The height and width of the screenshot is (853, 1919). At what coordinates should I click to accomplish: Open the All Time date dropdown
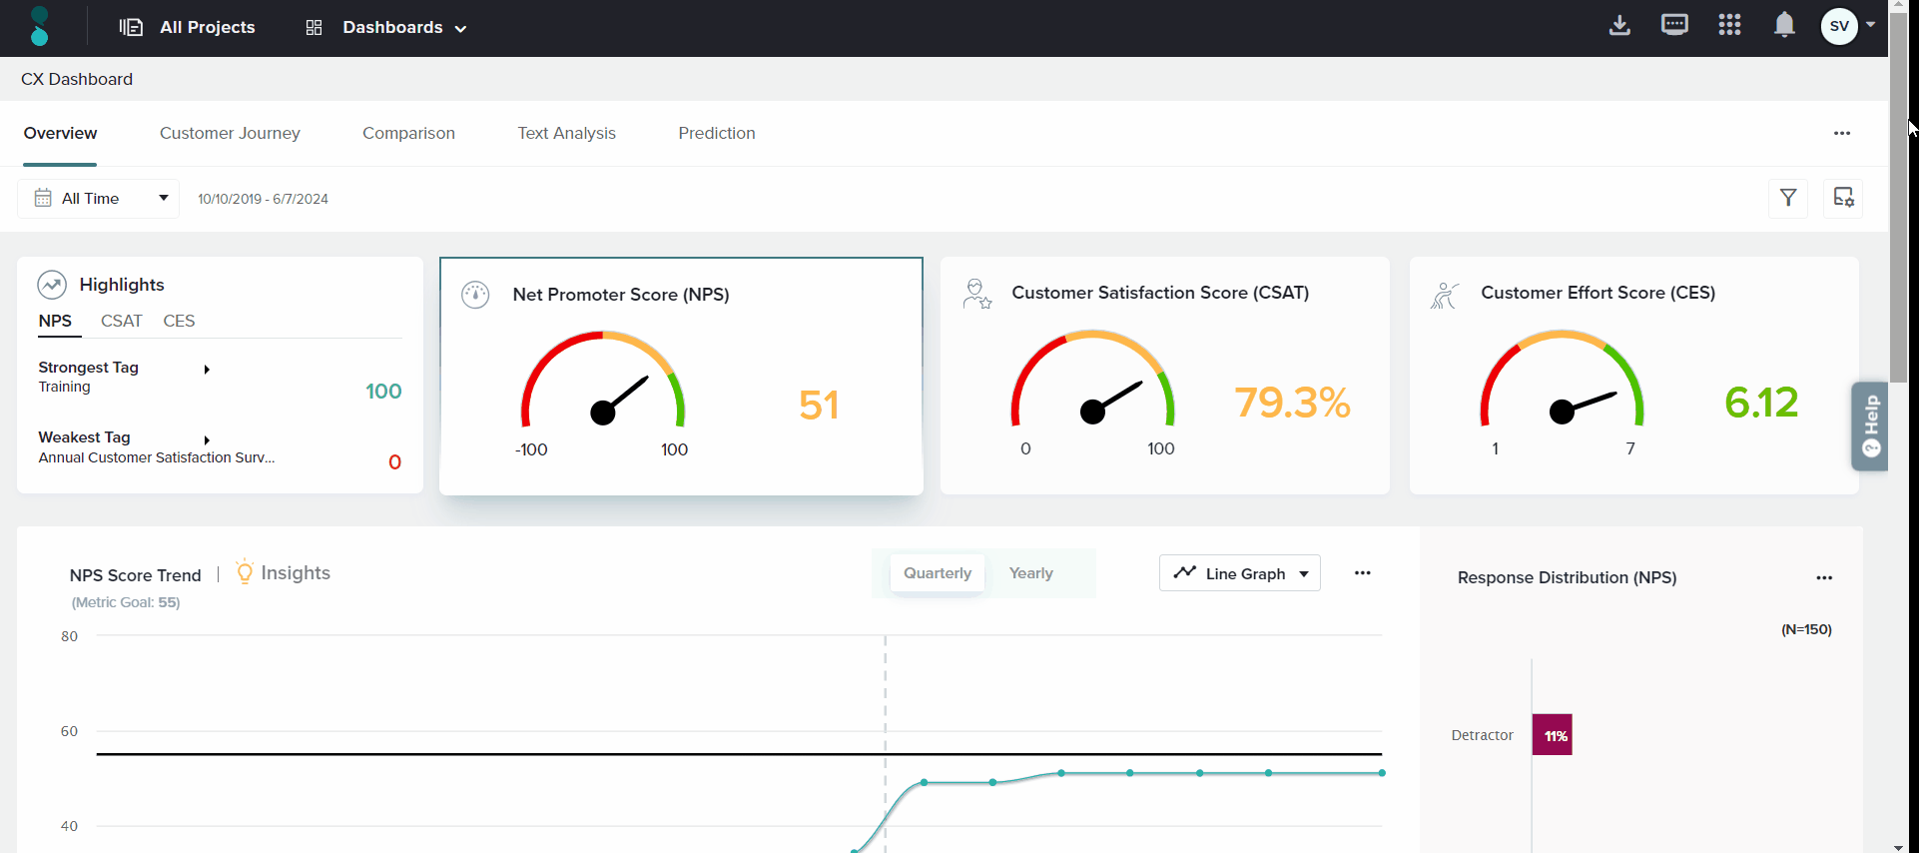click(98, 199)
